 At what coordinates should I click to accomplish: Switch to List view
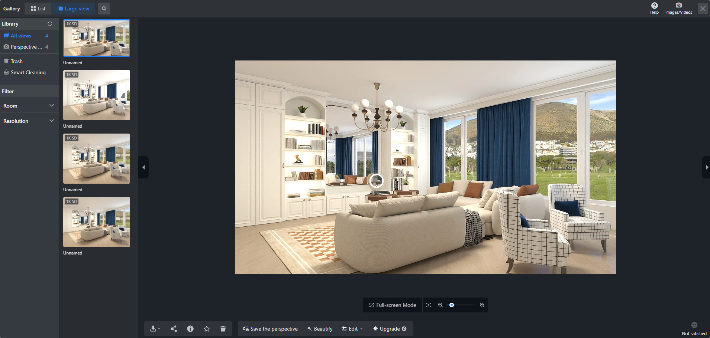(x=38, y=9)
